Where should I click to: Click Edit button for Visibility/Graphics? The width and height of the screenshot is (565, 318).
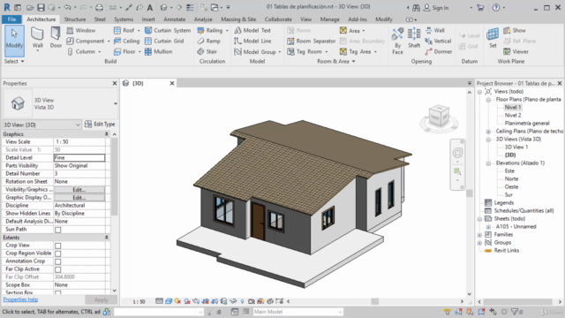pos(79,190)
